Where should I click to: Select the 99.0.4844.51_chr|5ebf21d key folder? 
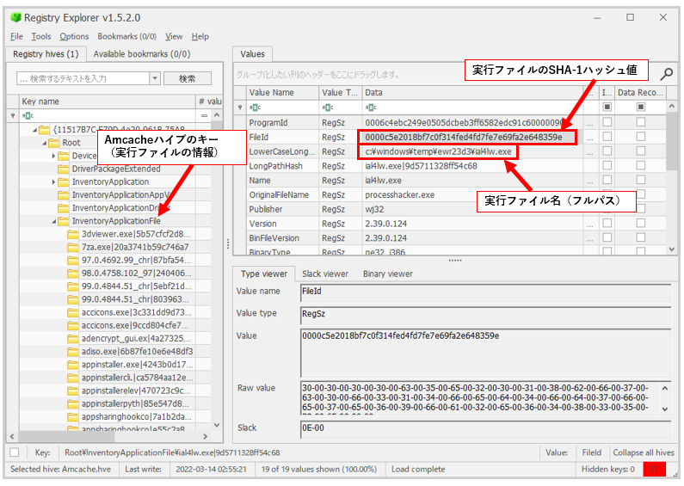coord(137,286)
